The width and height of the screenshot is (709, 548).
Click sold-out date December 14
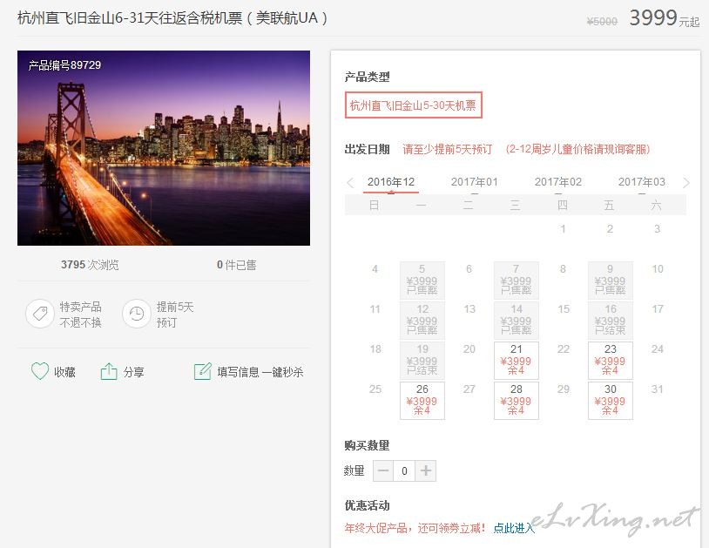[516, 321]
